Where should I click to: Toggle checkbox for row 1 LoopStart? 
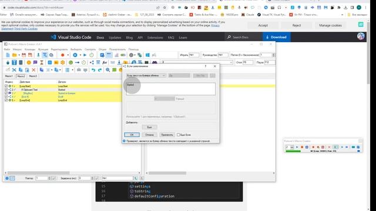[x=6, y=86]
